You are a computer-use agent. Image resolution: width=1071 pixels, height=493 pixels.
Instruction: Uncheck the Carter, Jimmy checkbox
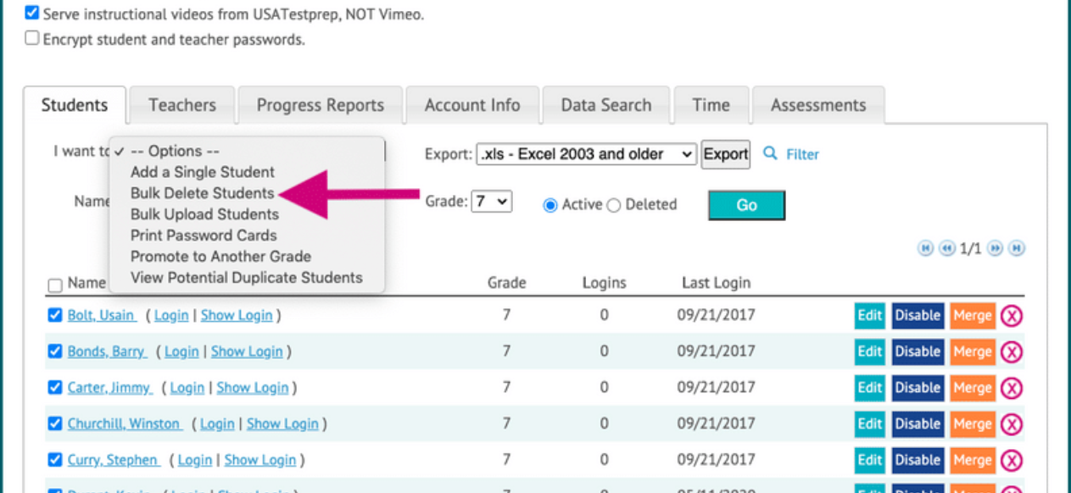[55, 387]
